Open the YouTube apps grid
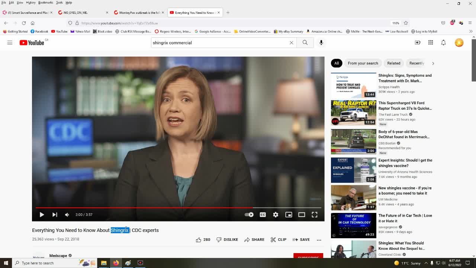Viewport: 476px width, 268px height. pos(431,43)
